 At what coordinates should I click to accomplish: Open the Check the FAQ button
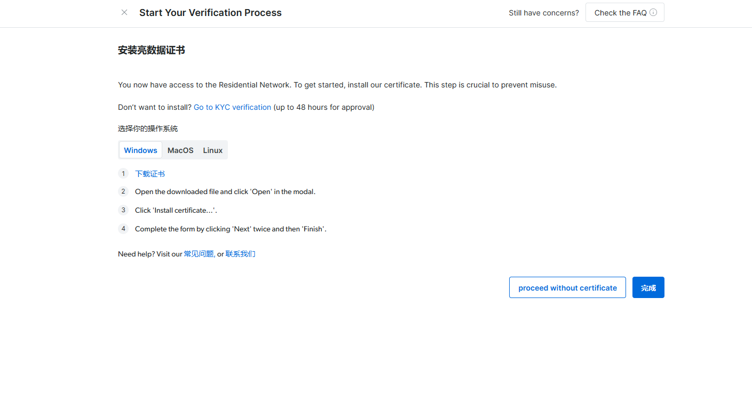coord(620,13)
